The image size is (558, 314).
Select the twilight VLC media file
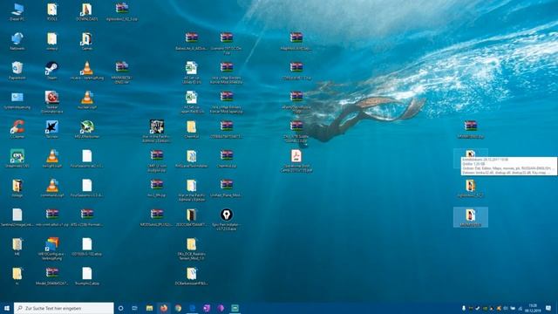tap(52, 159)
